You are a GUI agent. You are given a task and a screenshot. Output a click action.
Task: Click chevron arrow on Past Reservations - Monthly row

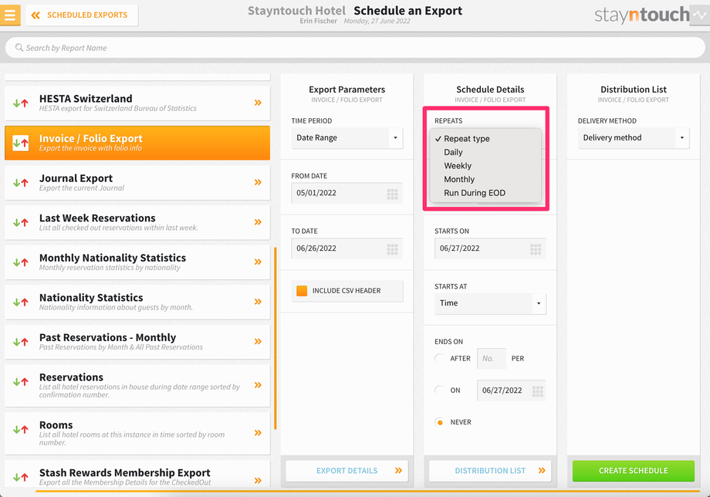click(x=258, y=342)
